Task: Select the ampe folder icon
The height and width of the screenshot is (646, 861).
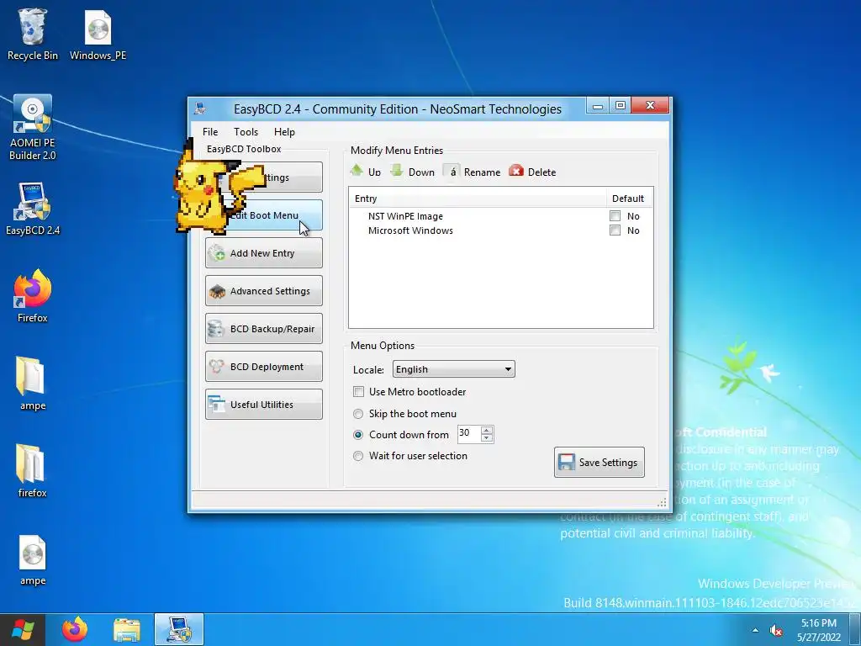Action: [33, 384]
